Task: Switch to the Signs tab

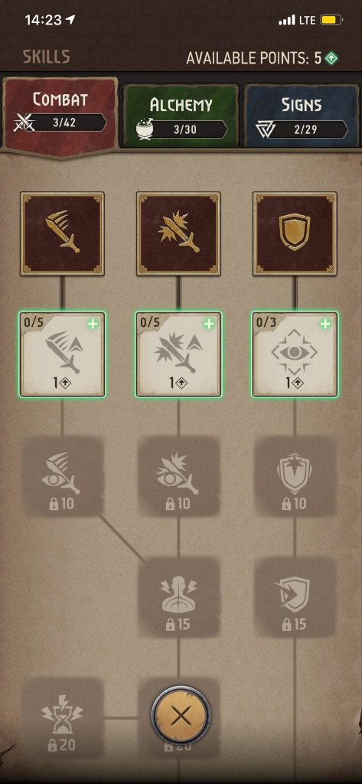Action: pos(302,116)
